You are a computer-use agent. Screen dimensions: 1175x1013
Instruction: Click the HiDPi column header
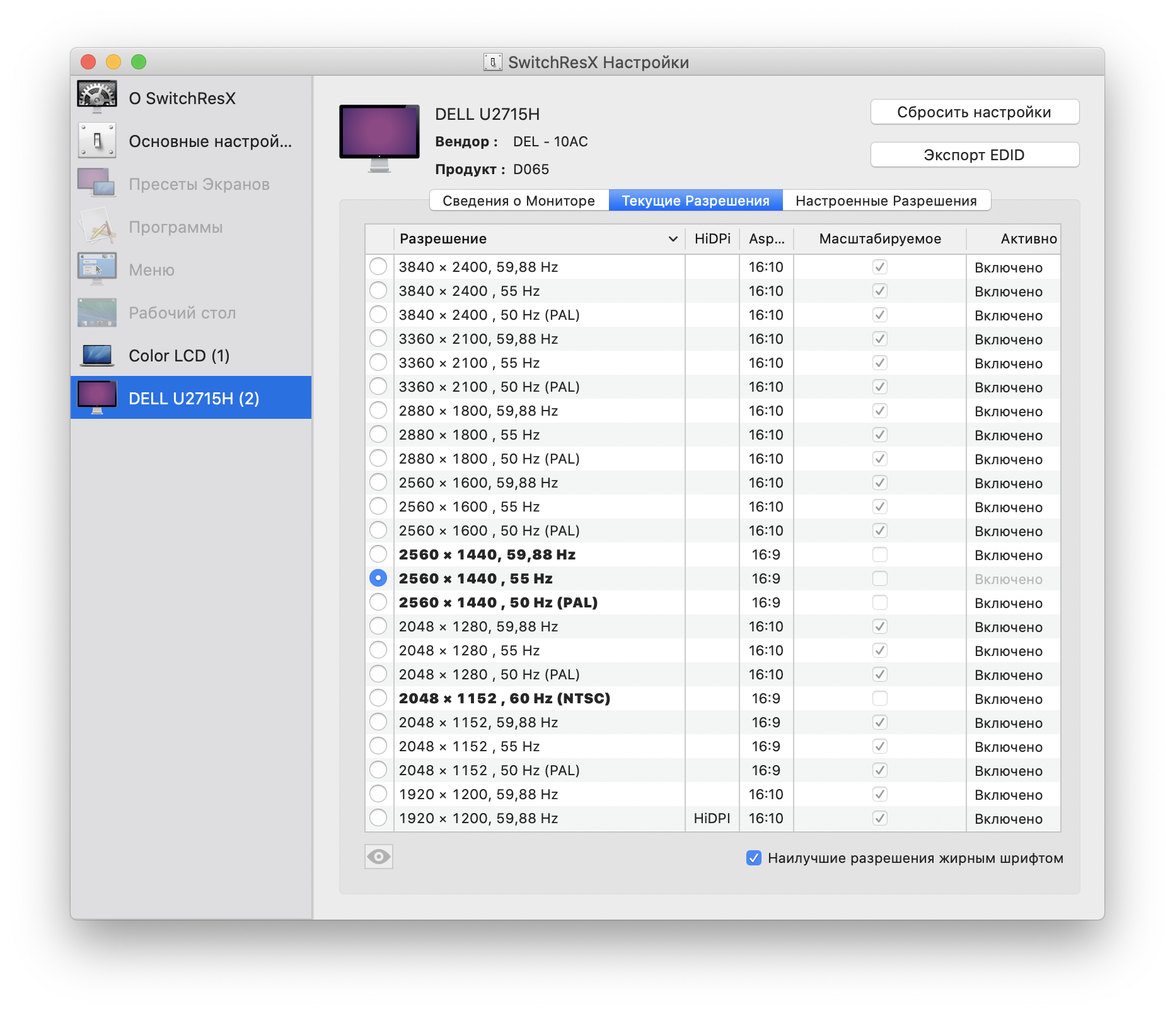[x=712, y=239]
